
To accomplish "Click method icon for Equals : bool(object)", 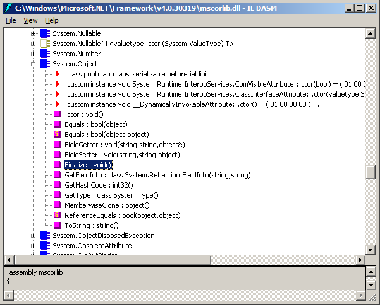I will coord(57,124).
